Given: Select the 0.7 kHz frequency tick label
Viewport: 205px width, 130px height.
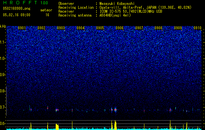Looking at the screenshot, I should pos(3,107).
